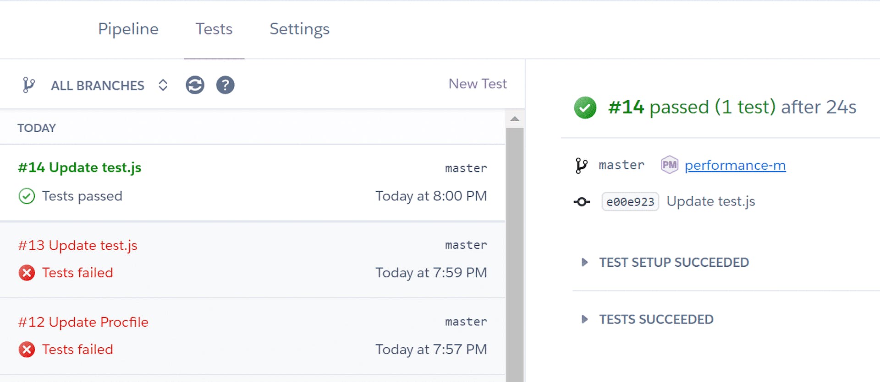Open the Settings tab
880x382 pixels.
click(299, 29)
